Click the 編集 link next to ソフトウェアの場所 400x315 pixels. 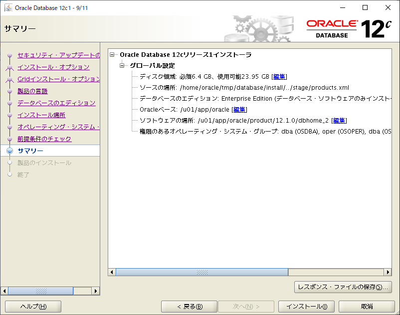click(x=339, y=121)
